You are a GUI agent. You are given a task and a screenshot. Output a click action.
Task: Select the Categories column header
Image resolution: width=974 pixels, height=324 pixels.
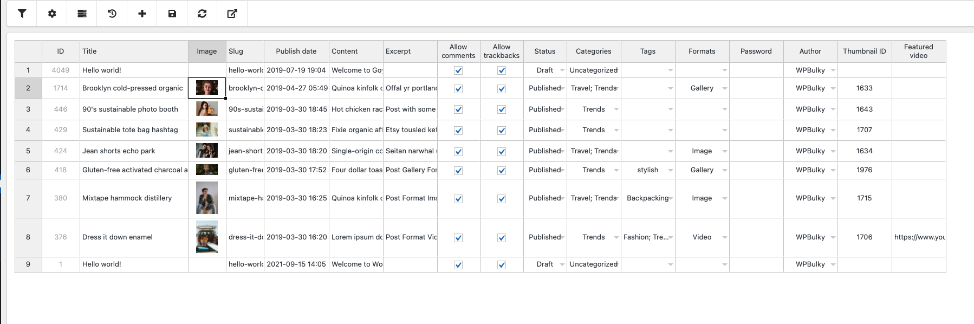coord(593,51)
